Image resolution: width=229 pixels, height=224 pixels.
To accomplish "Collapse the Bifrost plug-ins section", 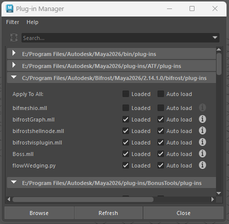I will click(x=14, y=77).
